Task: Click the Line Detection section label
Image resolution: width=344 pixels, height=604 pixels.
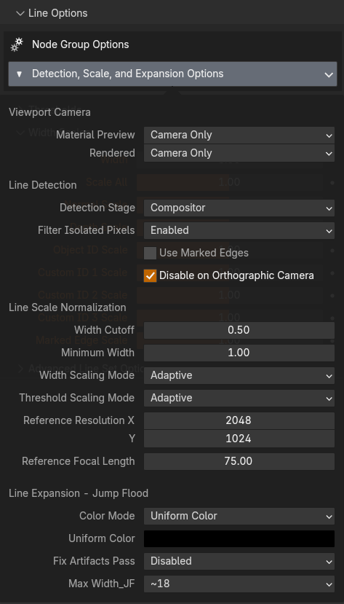Action: (x=43, y=185)
